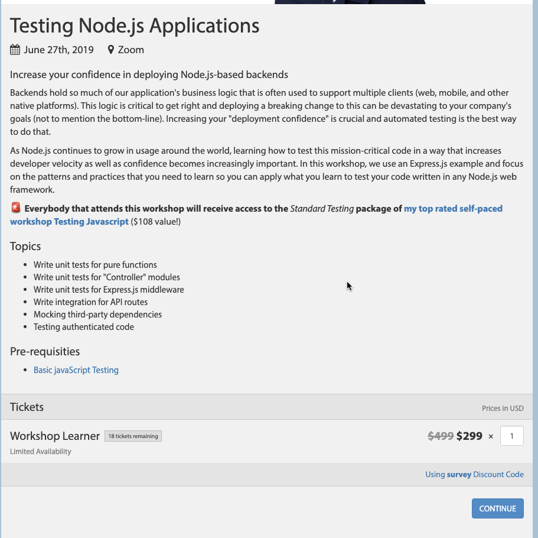Click the 18 tickets remaining badge
Image resolution: width=538 pixels, height=538 pixels.
133,436
